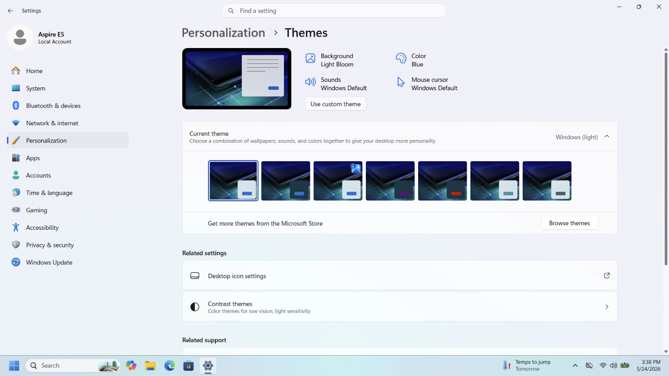The width and height of the screenshot is (669, 376).
Task: Open Background settings showing Light Bloom
Action: [329, 60]
